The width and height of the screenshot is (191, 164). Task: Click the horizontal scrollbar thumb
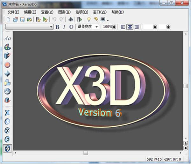click(x=86, y=153)
